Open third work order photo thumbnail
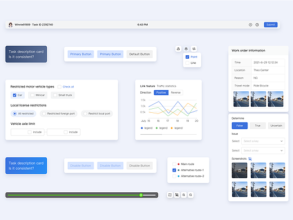The height and width of the screenshot is (220, 293). coord(276,99)
